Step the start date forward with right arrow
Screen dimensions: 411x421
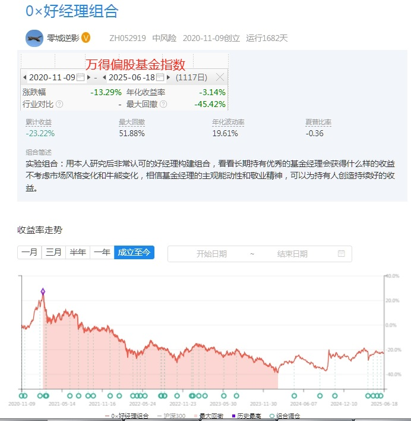pyautogui.click(x=88, y=77)
